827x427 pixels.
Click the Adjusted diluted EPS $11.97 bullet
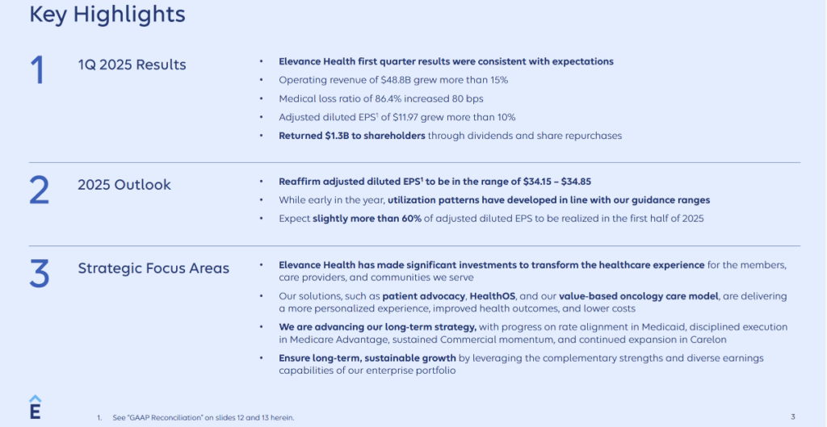[x=397, y=117]
